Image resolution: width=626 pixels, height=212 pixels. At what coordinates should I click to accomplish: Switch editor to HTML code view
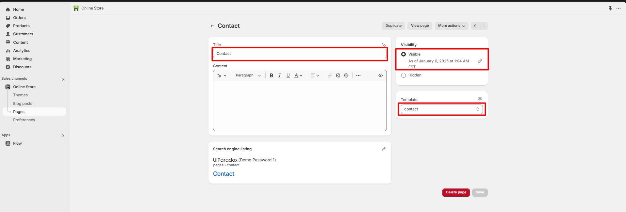[381, 75]
